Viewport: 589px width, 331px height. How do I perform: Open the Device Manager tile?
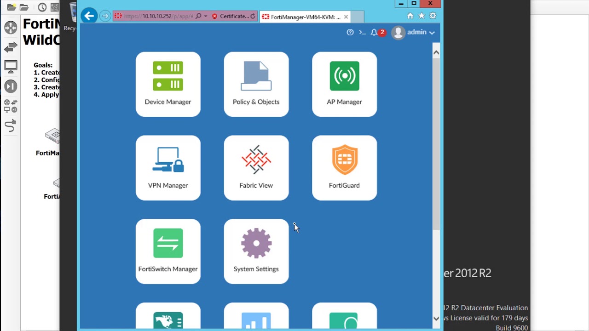tap(168, 84)
